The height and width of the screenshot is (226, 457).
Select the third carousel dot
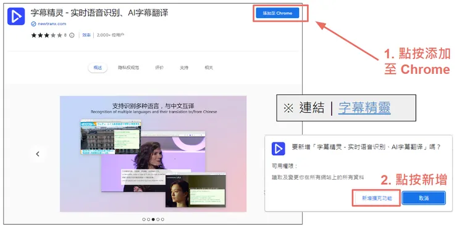[153, 219]
